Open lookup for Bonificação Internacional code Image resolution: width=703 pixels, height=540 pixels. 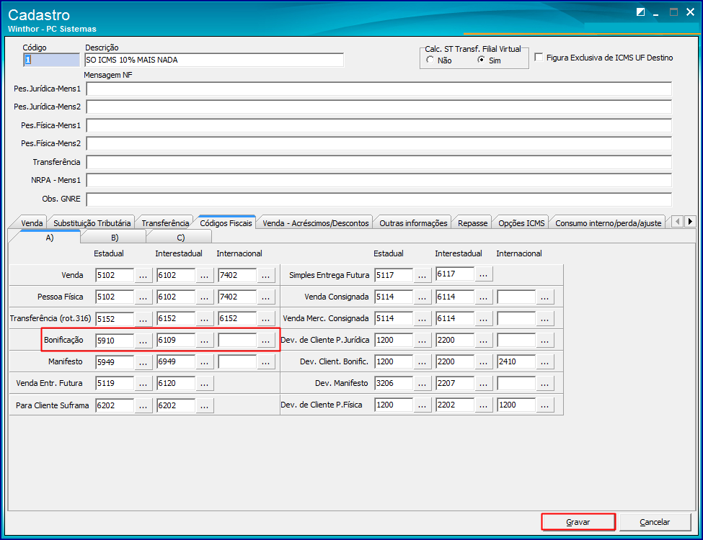(266, 341)
